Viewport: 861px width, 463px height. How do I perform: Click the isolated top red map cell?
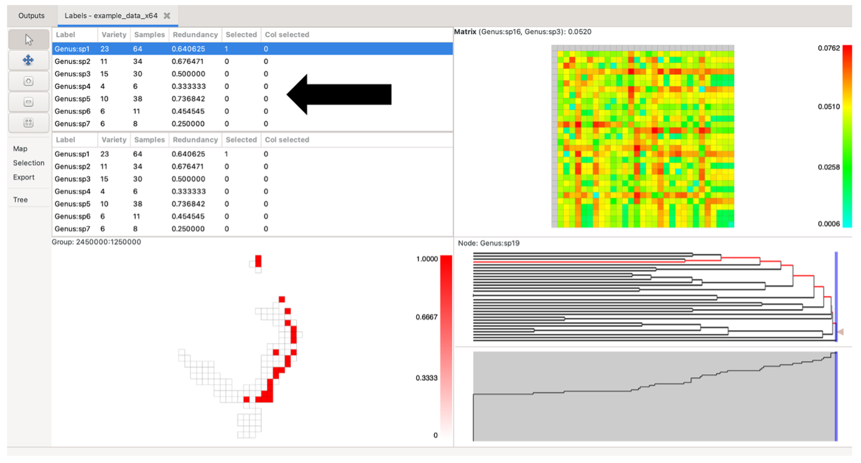[x=259, y=260]
